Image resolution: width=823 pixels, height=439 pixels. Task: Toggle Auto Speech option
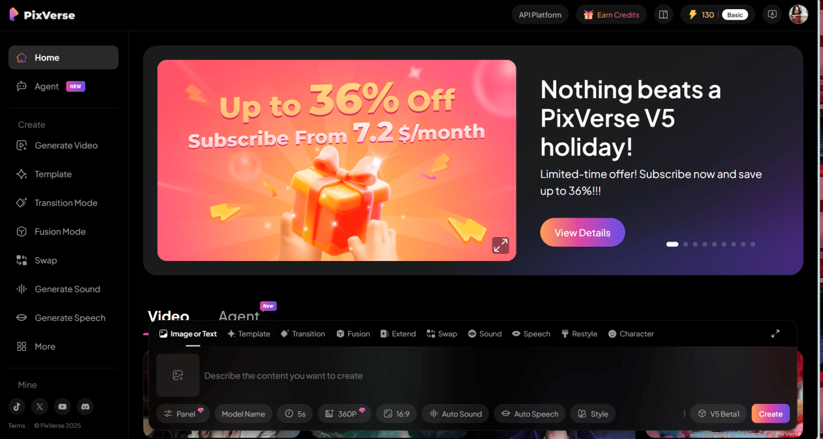[x=530, y=414]
